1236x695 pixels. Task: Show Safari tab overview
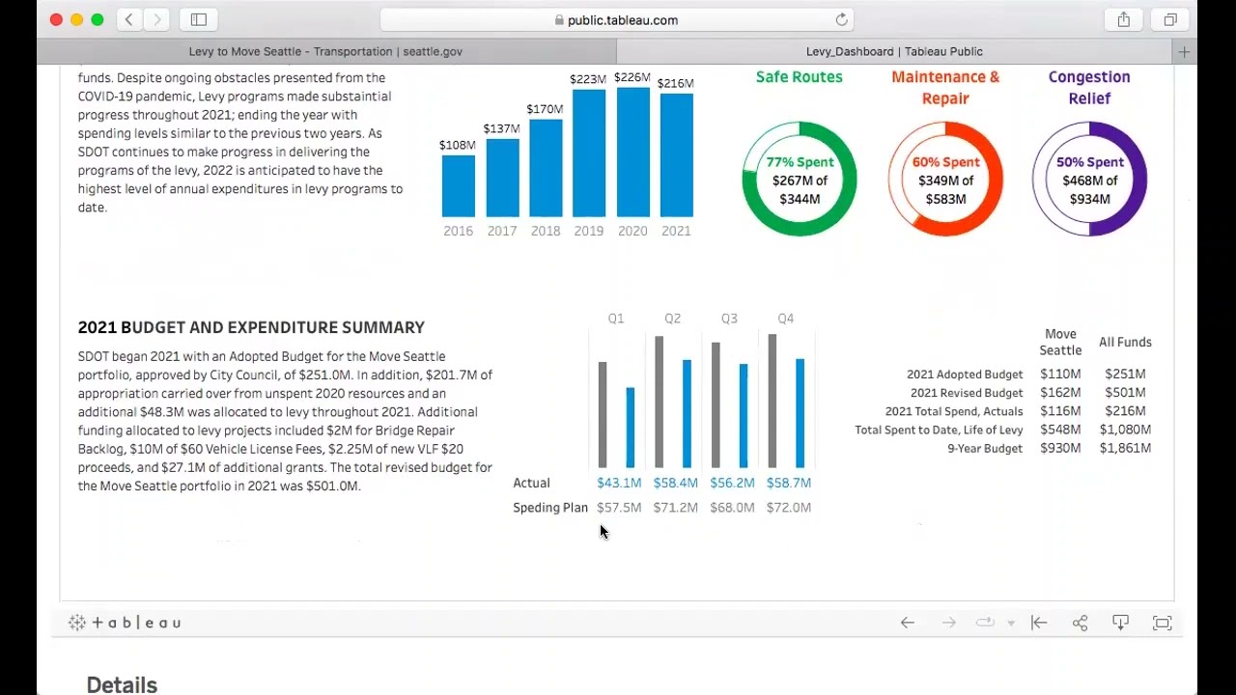[1170, 19]
